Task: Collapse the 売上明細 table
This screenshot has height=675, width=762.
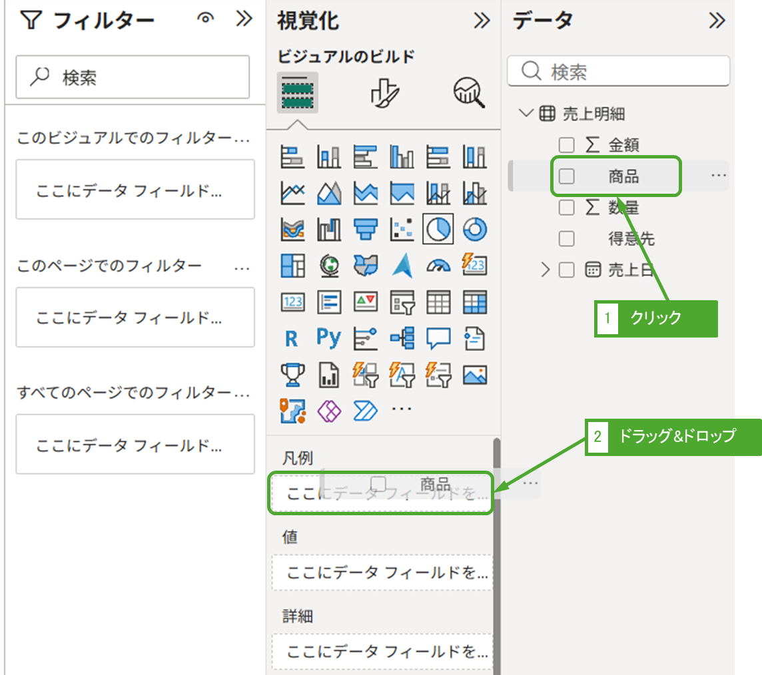Action: (x=526, y=113)
